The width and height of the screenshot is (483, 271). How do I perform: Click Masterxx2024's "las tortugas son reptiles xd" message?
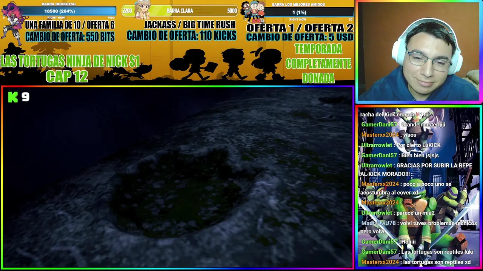coord(416,262)
